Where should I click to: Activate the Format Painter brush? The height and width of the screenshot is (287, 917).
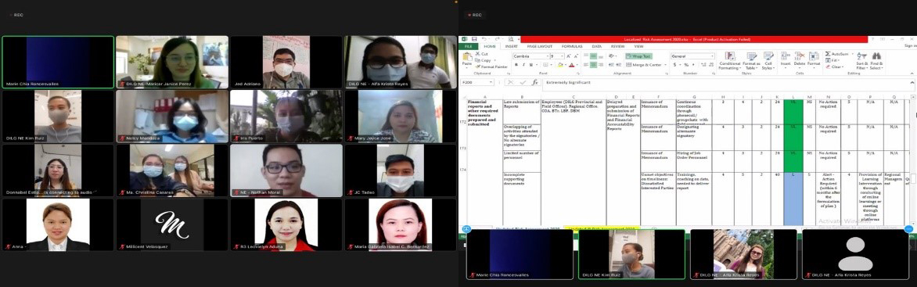(x=492, y=66)
